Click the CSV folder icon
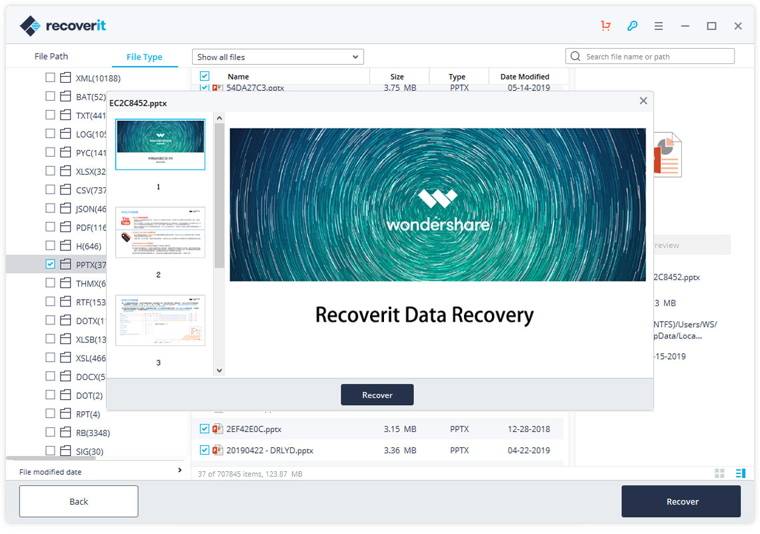 (x=65, y=190)
